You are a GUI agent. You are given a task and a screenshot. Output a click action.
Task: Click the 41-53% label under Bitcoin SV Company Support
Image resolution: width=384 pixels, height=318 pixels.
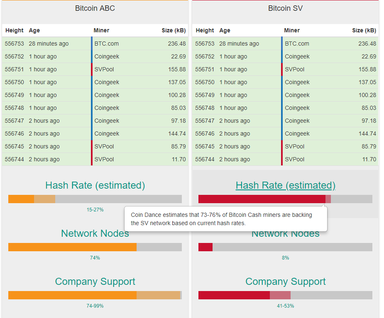(285, 306)
